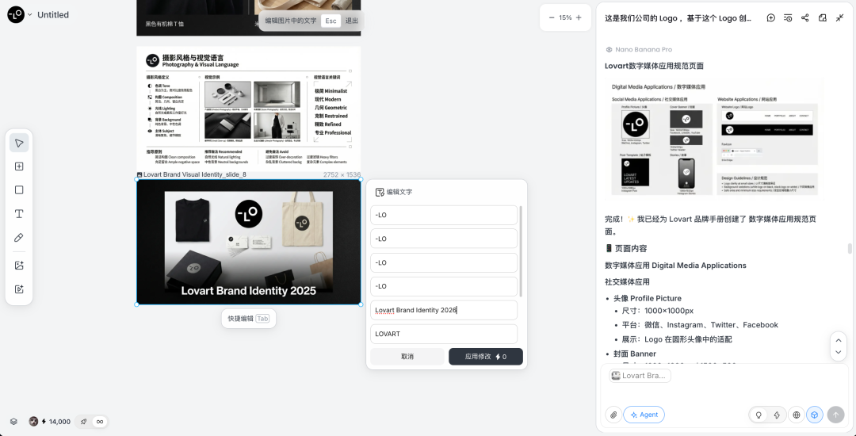The height and width of the screenshot is (436, 856).
Task: Toggle the Agent mode button
Action: click(x=644, y=415)
